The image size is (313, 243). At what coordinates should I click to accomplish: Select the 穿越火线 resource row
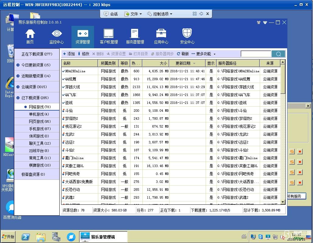pos(171,87)
